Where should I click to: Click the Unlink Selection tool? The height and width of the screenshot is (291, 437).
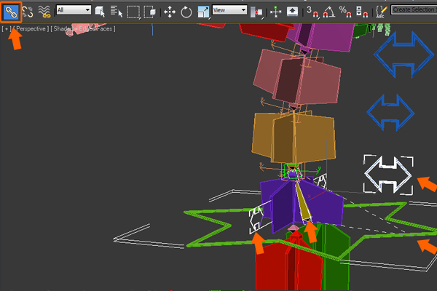coord(28,12)
